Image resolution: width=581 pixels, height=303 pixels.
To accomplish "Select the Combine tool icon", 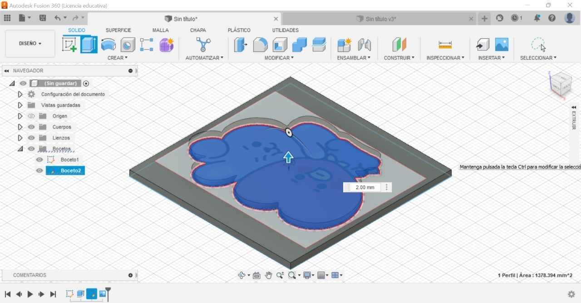I will click(300, 45).
